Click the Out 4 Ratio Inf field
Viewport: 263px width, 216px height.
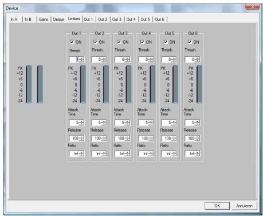[144, 153]
